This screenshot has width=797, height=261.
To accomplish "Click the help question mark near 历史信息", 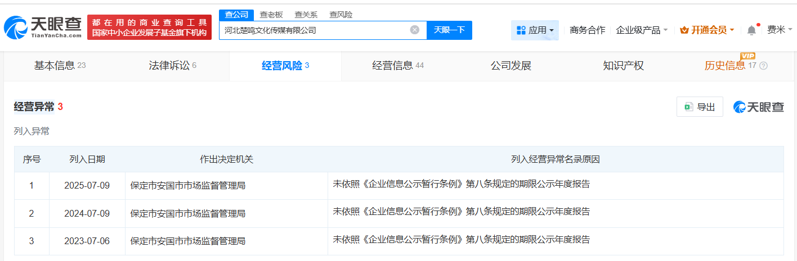I will coord(764,66).
